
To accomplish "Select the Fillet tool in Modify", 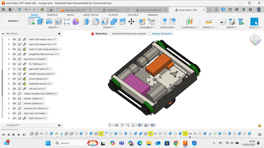I will (96, 22).
